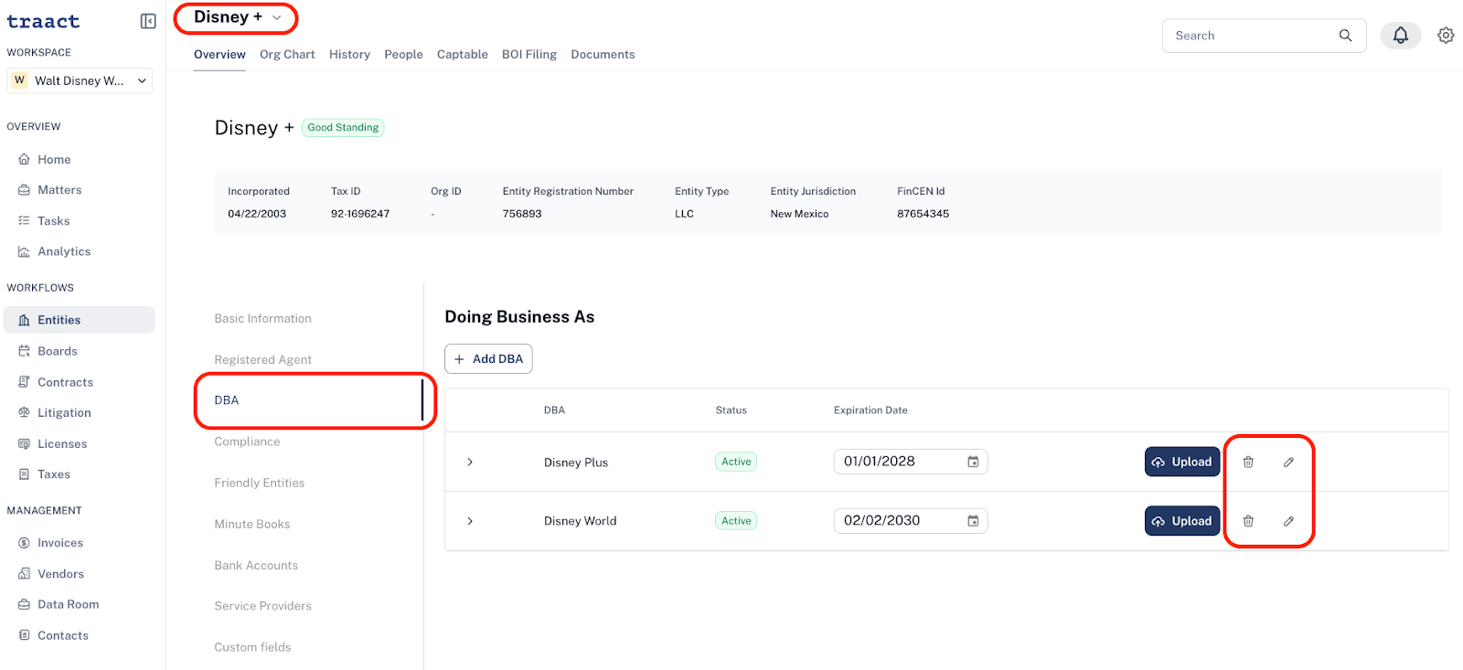Click the FinCEN Id value 87654345
This screenshot has height=670, width=1463.
coord(923,214)
